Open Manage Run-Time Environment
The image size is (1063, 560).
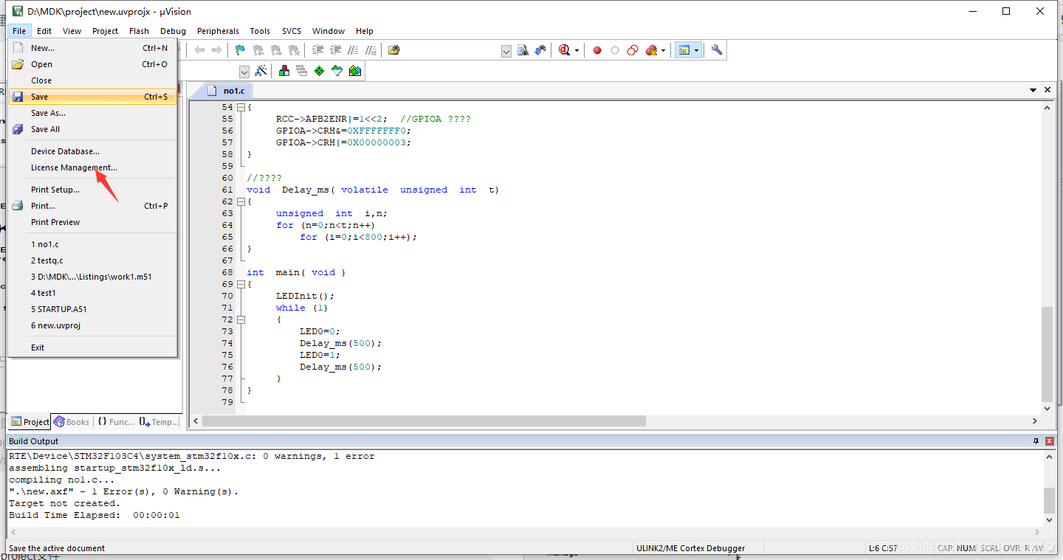[320, 71]
